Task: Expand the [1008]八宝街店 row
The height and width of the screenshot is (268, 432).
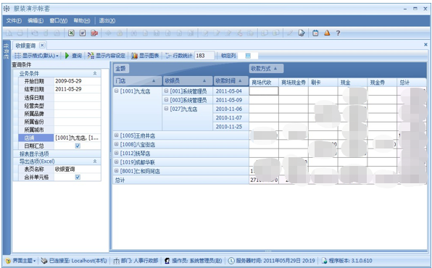Action: pos(116,144)
